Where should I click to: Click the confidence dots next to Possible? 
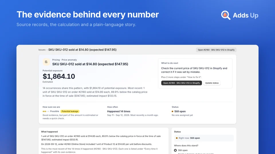click(x=46, y=112)
